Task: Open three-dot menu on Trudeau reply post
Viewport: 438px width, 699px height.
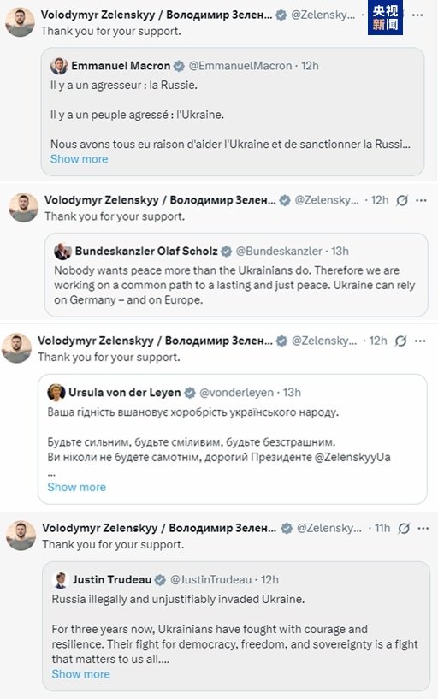Action: (423, 528)
